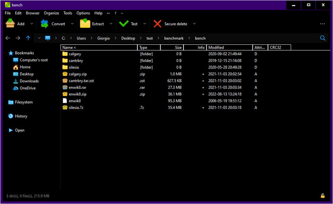Viewport: 333px width, 204px height.
Task: Expand the Add button dropdown arrow
Action: click(x=32, y=24)
